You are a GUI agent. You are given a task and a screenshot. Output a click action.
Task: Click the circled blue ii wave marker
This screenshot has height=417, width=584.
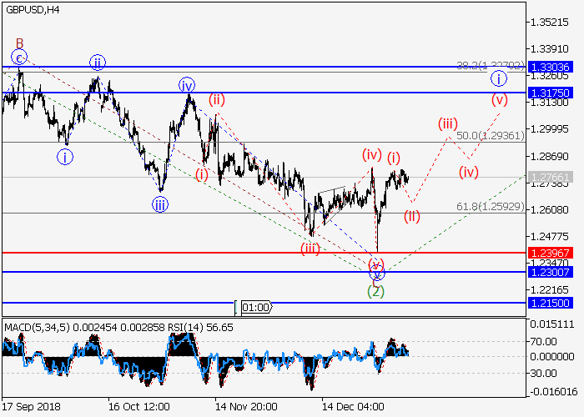click(x=98, y=63)
